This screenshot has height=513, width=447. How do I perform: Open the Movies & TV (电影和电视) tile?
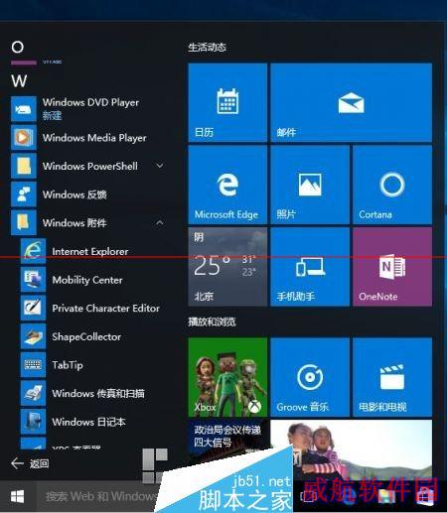click(392, 377)
